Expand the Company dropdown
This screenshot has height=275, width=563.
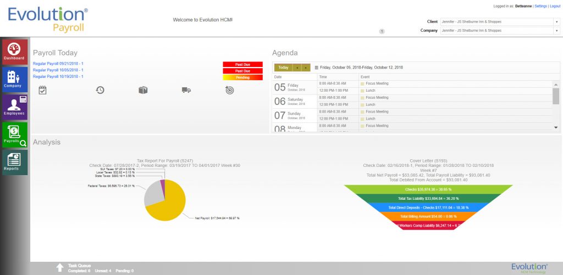pos(556,31)
